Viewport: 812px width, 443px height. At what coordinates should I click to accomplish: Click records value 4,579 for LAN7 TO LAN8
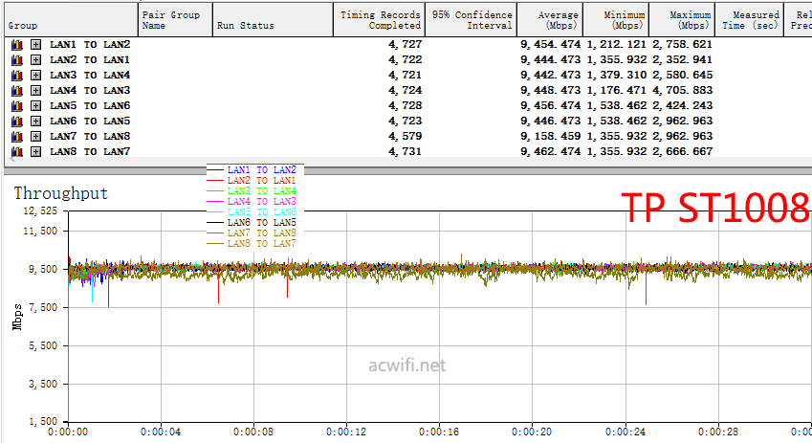406,136
